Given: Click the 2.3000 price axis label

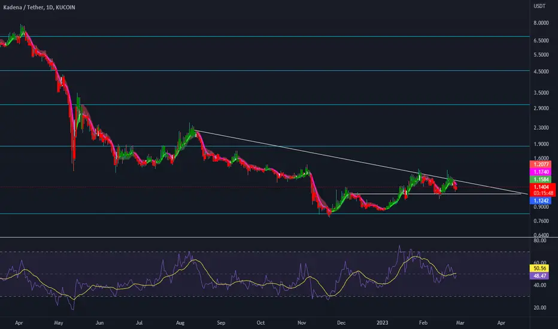Looking at the screenshot, I should click(541, 127).
